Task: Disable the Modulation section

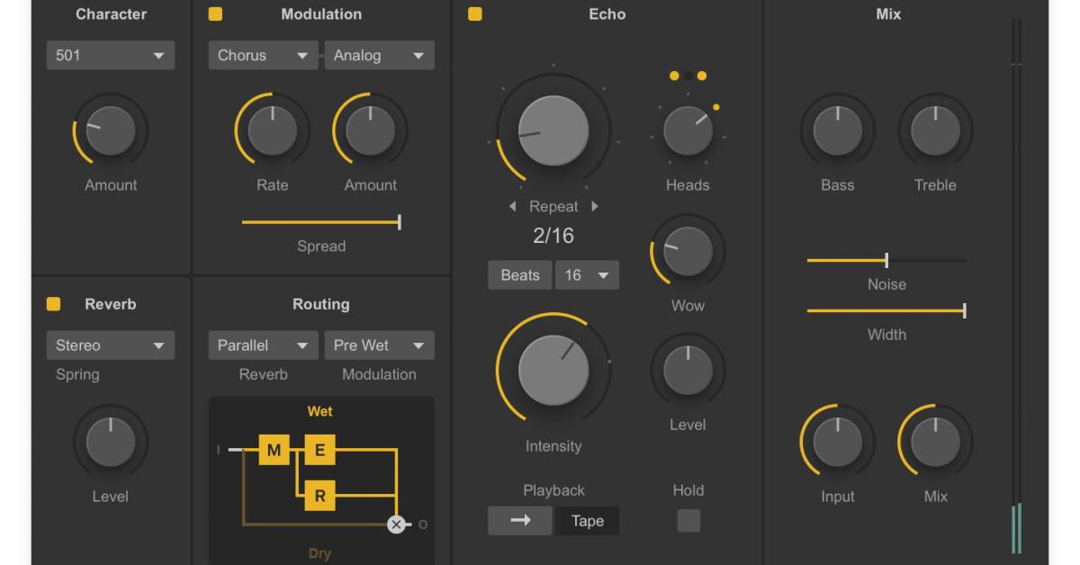Action: click(215, 14)
